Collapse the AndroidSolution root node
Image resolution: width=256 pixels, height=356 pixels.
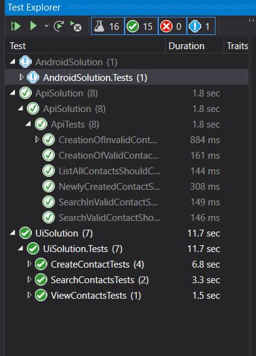(12, 62)
